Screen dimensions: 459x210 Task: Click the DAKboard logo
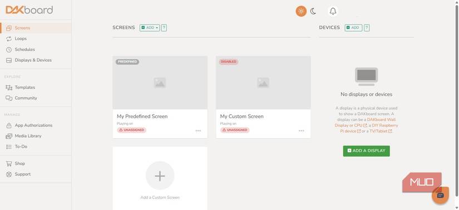coord(29,10)
